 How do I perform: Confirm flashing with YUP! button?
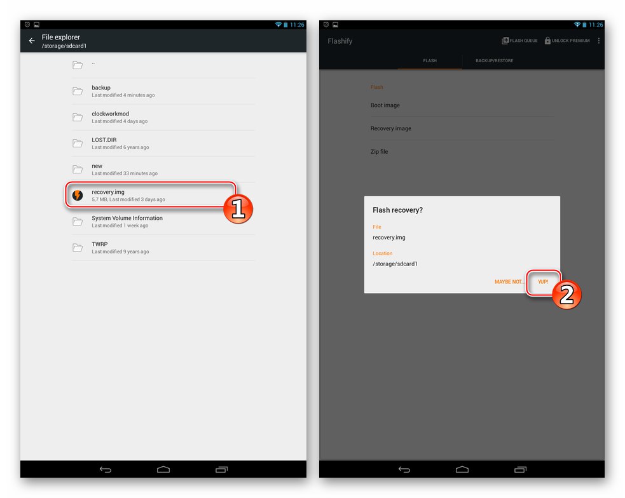point(543,281)
